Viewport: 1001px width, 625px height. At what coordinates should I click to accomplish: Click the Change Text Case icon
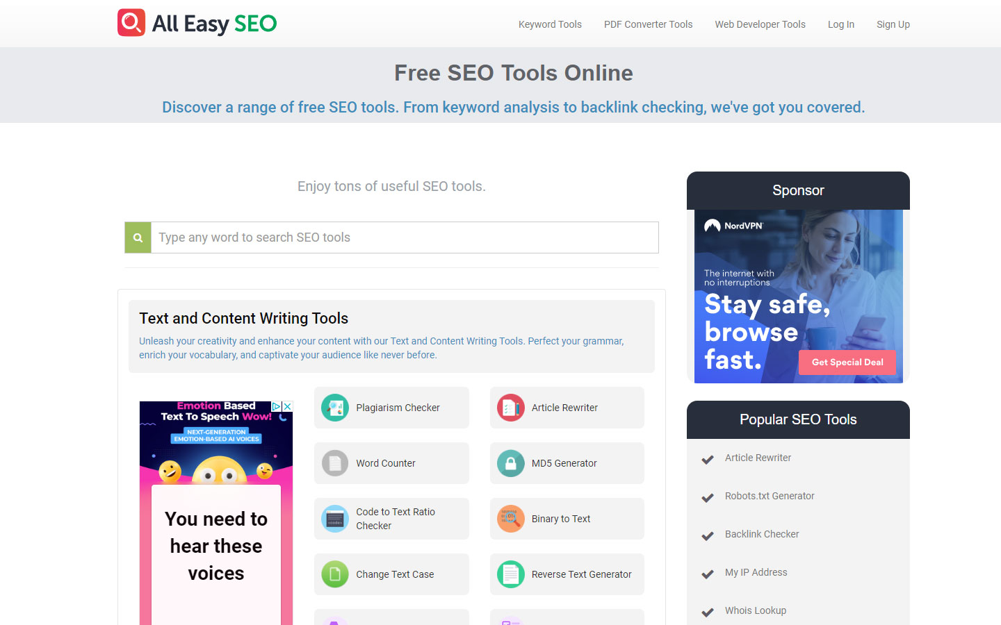pyautogui.click(x=335, y=574)
